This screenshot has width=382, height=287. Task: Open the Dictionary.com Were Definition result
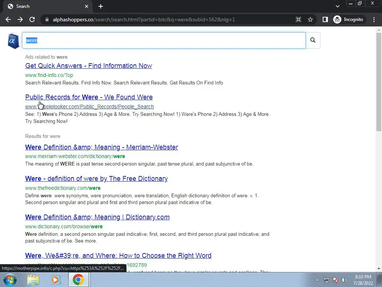tap(97, 217)
